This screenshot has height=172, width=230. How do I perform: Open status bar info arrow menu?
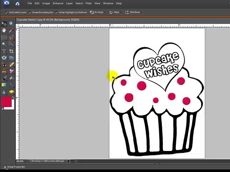pyautogui.click(x=68, y=161)
